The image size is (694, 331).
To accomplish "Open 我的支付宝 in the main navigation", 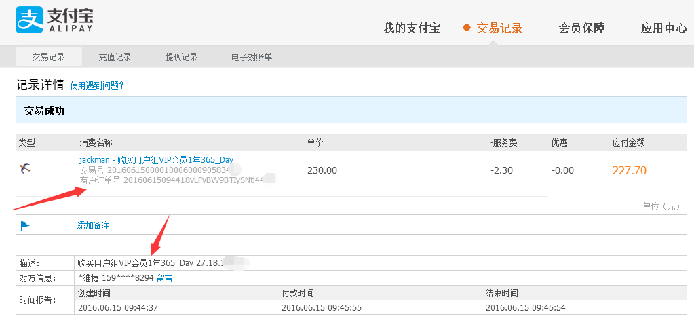I will pyautogui.click(x=412, y=28).
